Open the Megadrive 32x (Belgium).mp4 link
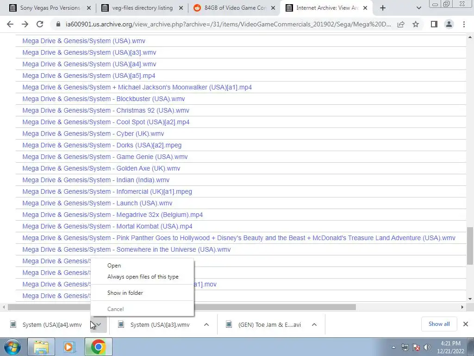Screen dimensions: 474x356 (x=112, y=215)
